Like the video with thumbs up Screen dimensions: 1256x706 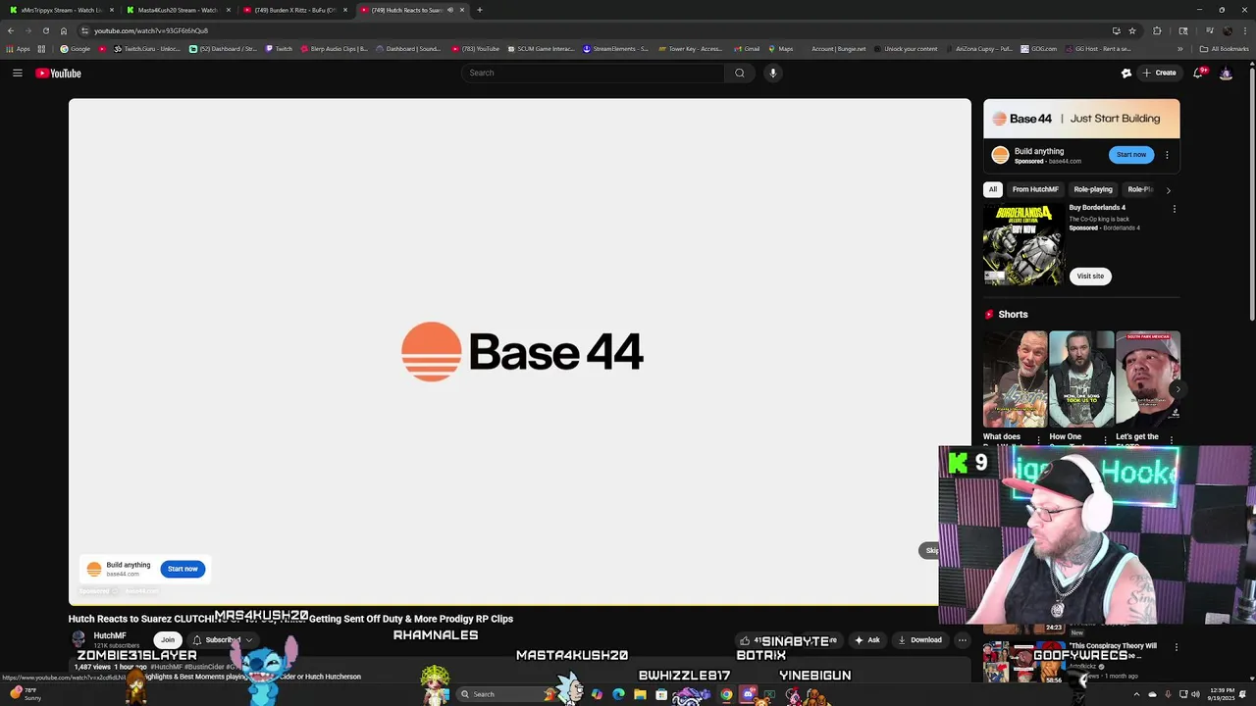pyautogui.click(x=746, y=640)
